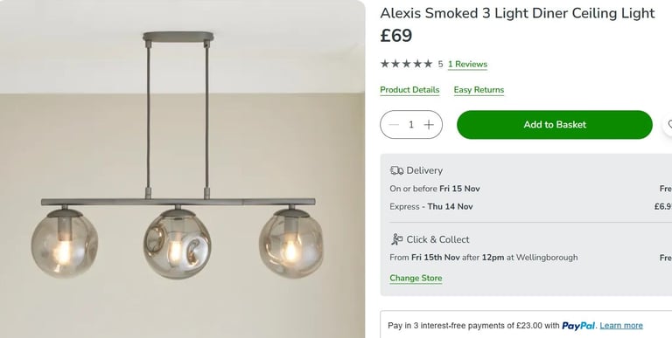The width and height of the screenshot is (672, 338).
Task: Decrease quantity with the minus icon
Action: point(394,125)
